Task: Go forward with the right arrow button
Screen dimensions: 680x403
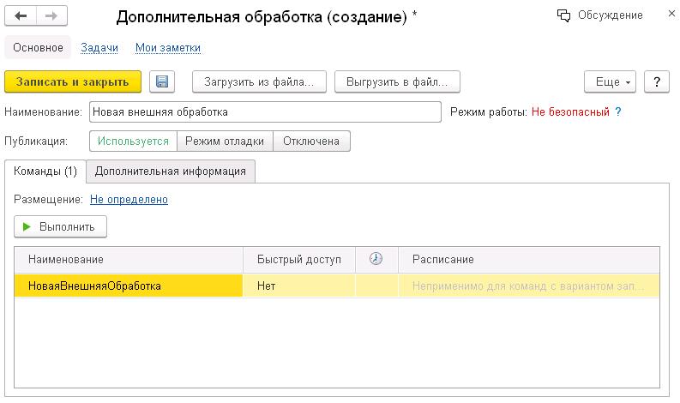Action: click(x=51, y=16)
